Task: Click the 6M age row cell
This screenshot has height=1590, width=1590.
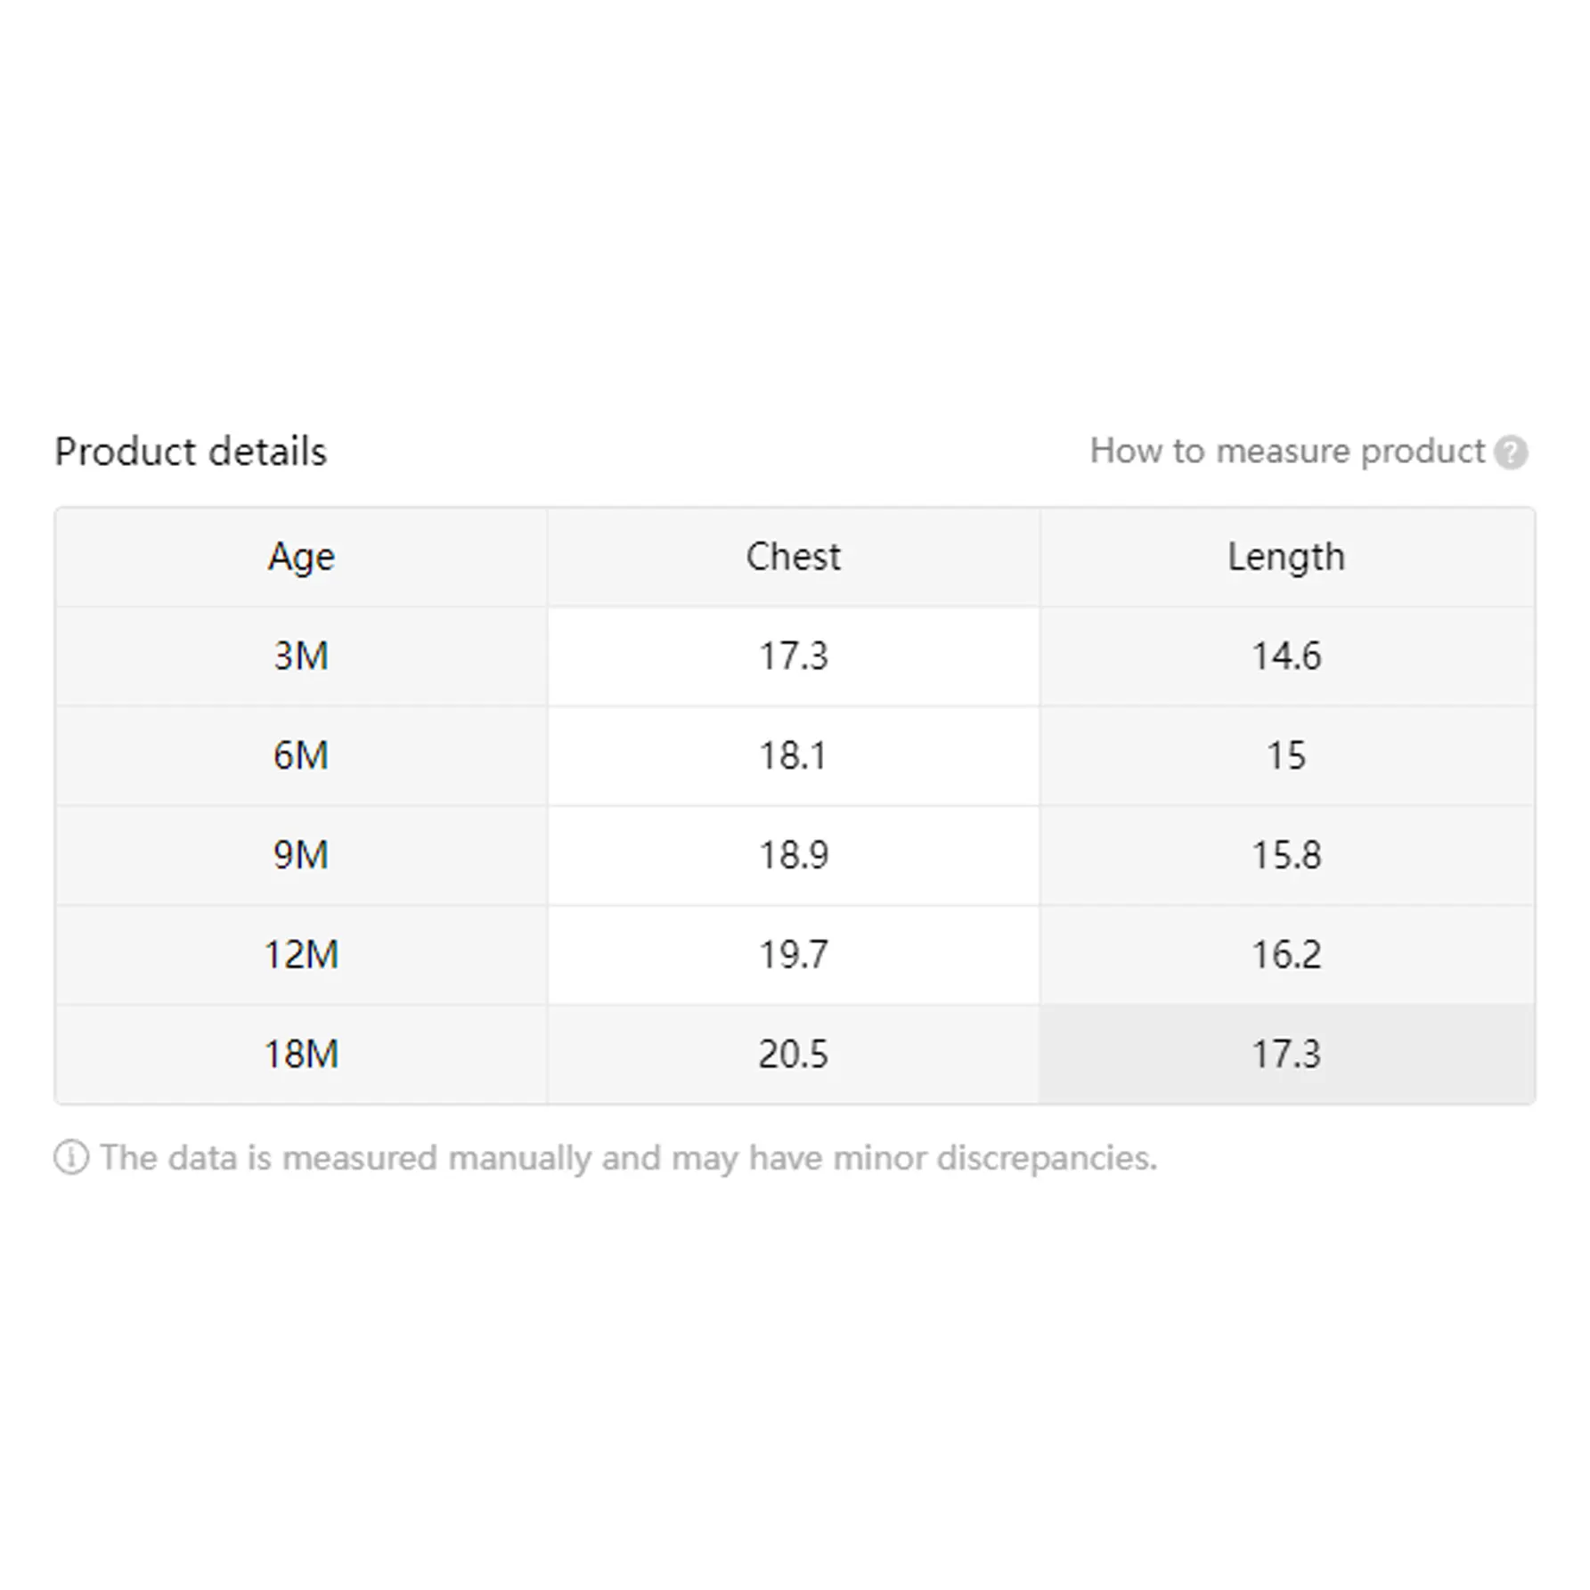Action: coord(301,756)
